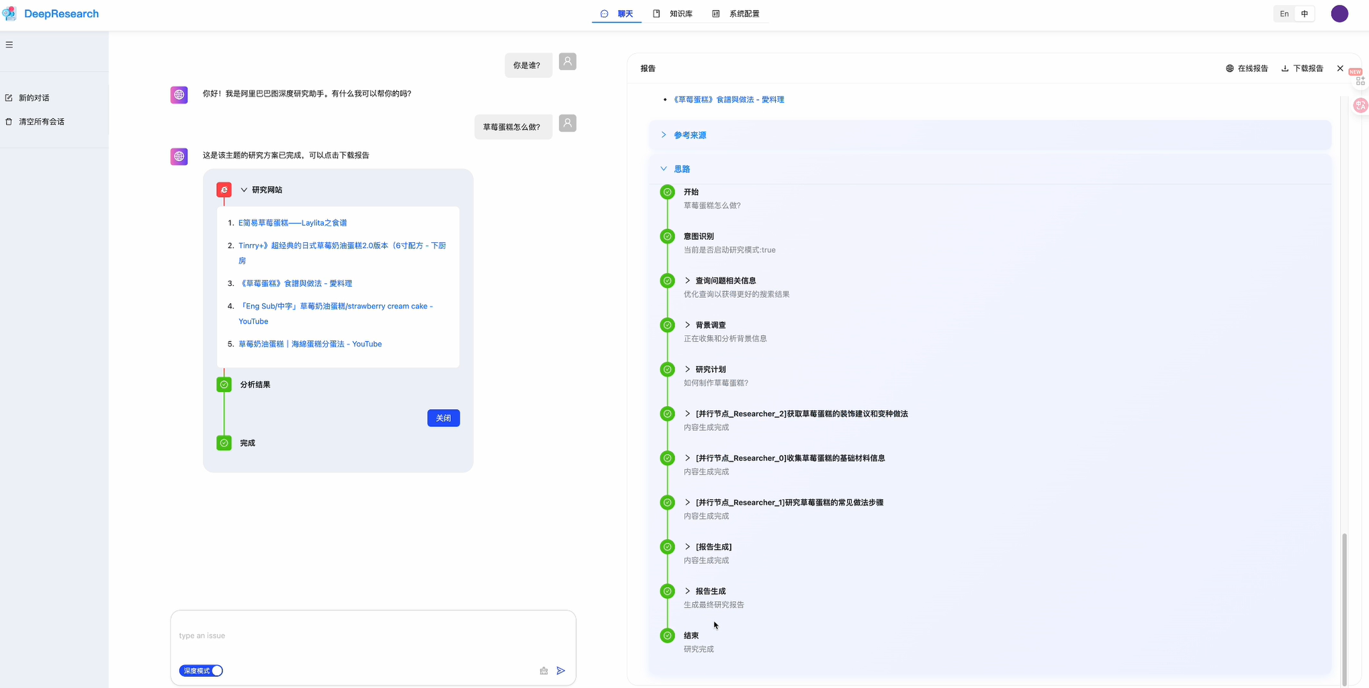Focus the 'type an issue' input field

coord(373,636)
